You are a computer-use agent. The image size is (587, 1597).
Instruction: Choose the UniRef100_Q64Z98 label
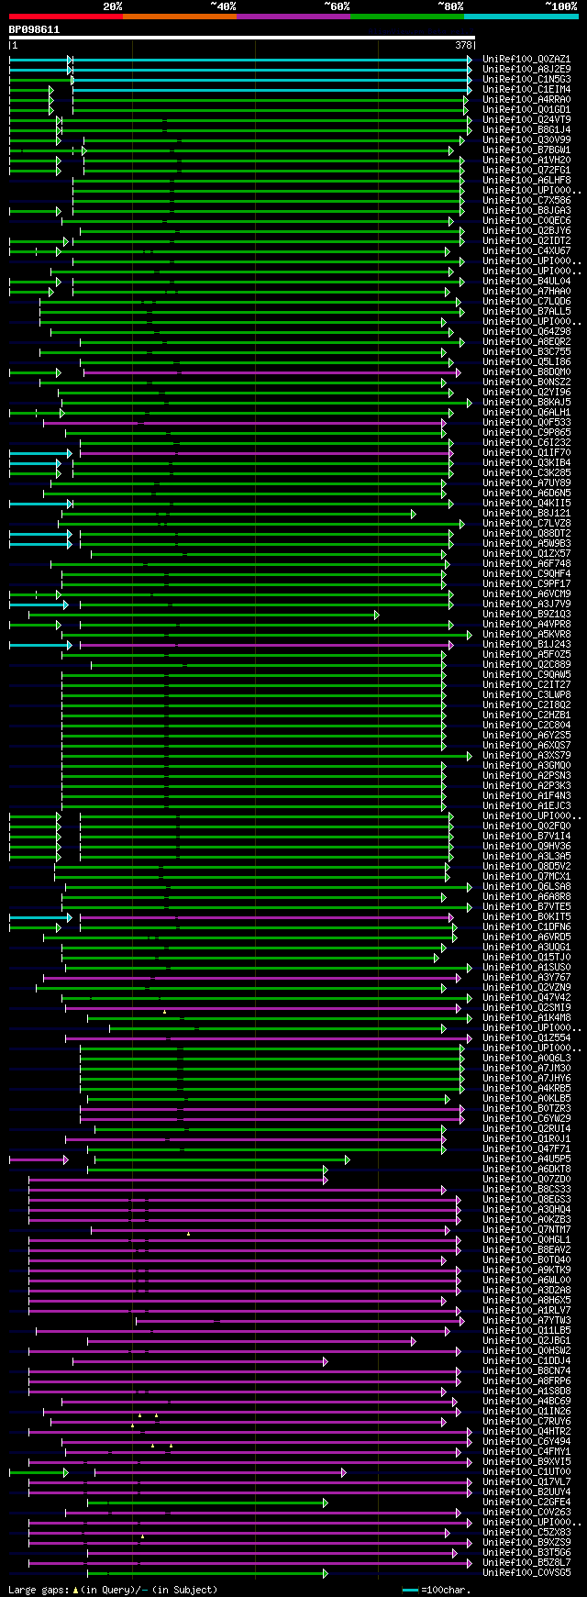click(526, 331)
